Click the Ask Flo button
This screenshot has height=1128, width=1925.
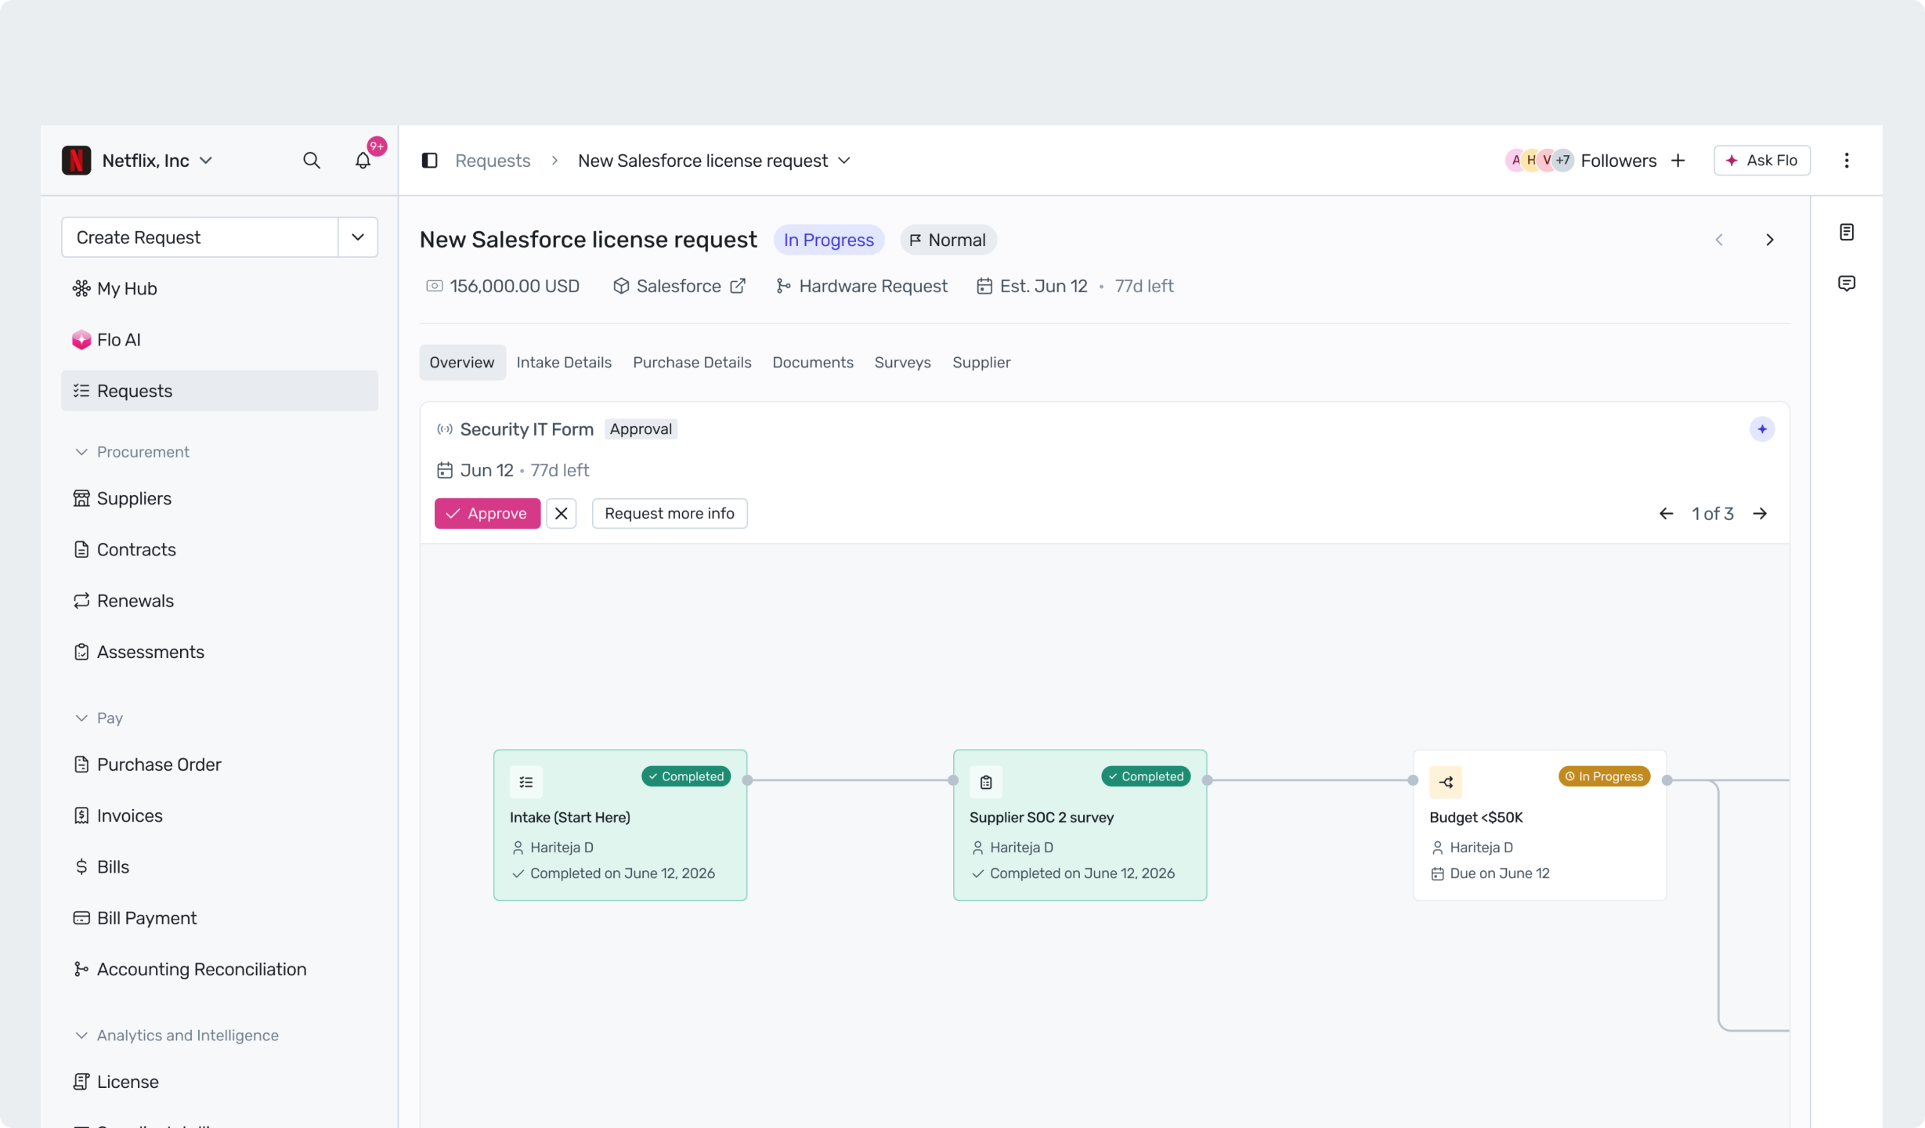click(x=1762, y=161)
